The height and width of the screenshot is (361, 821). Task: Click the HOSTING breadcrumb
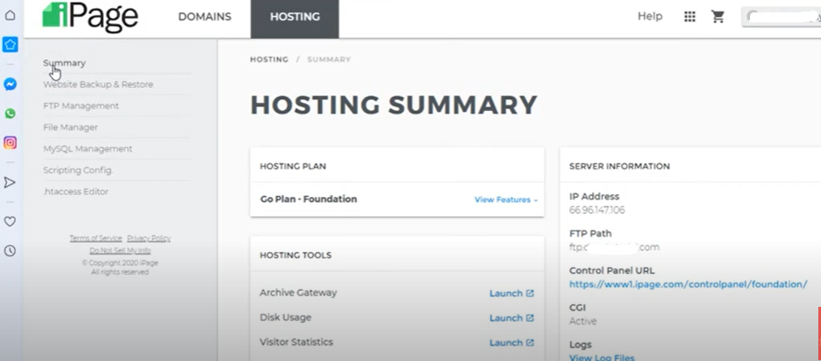[269, 59]
